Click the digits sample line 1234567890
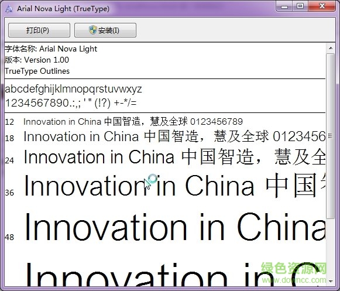This screenshot has height=291, width=340. click(x=71, y=102)
